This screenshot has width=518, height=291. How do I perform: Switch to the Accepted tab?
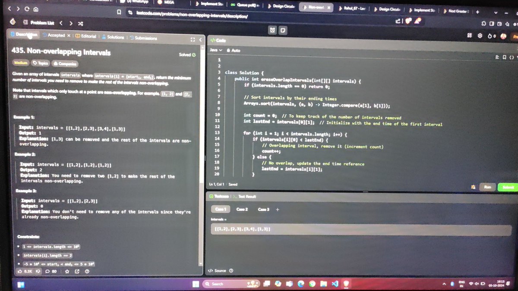click(x=54, y=35)
